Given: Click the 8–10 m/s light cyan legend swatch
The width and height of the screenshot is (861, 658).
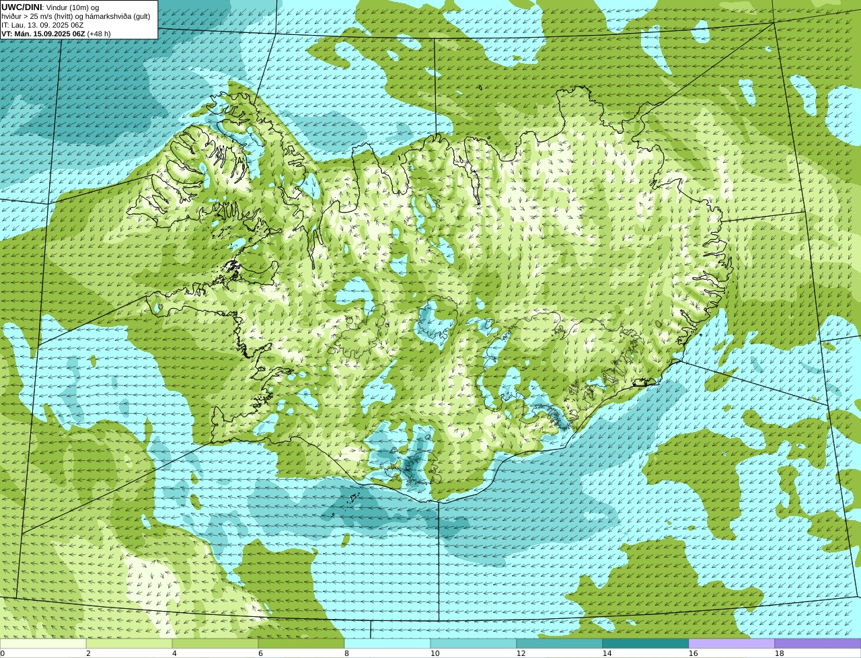Looking at the screenshot, I should (x=387, y=643).
